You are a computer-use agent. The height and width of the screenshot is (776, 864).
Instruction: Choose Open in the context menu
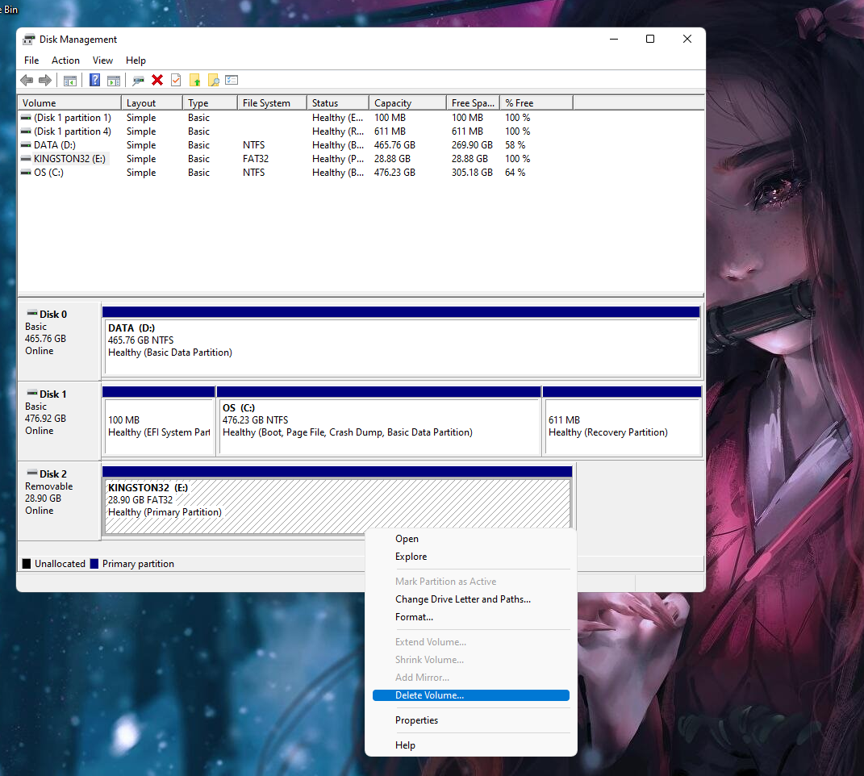click(x=470, y=539)
